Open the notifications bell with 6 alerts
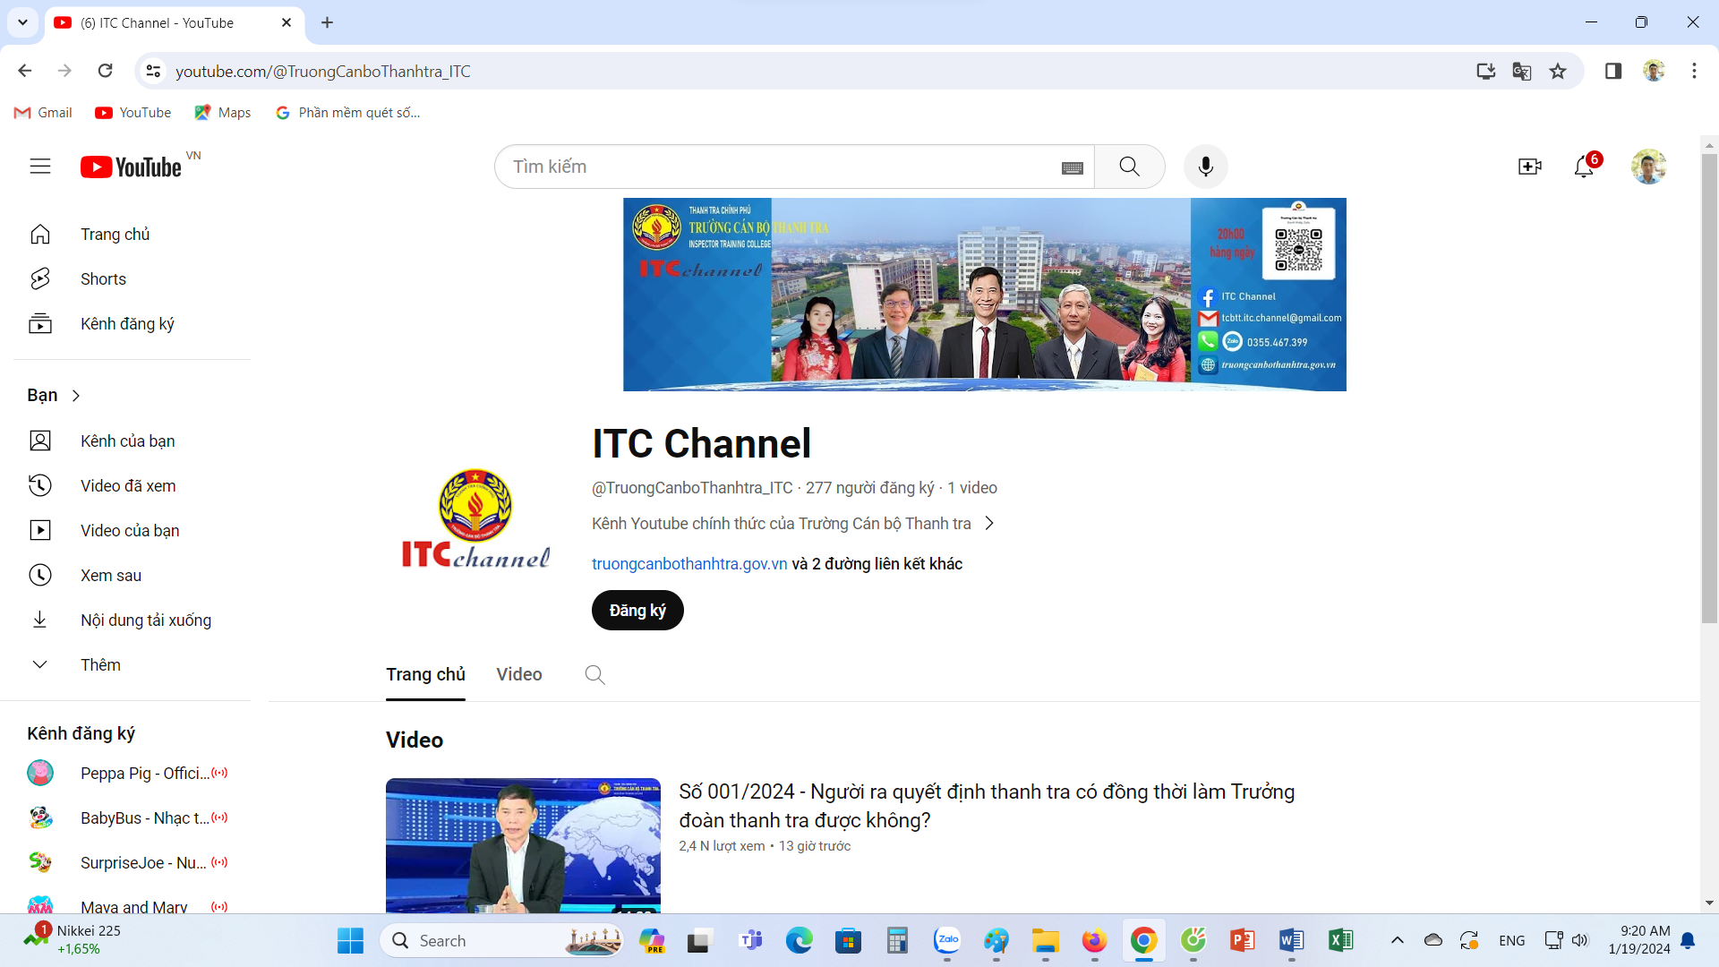Screen dimensions: 1719x967 (1584, 167)
